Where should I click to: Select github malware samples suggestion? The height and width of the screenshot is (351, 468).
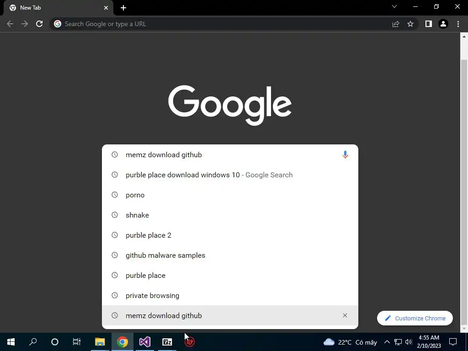[x=230, y=255]
